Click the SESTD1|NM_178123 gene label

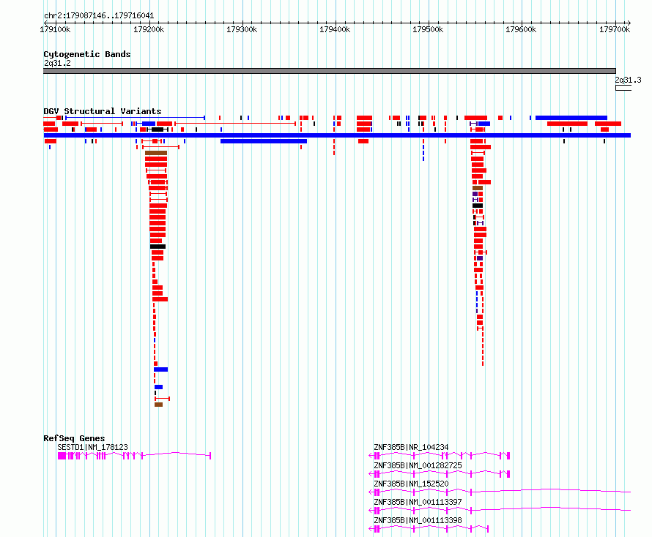point(93,447)
